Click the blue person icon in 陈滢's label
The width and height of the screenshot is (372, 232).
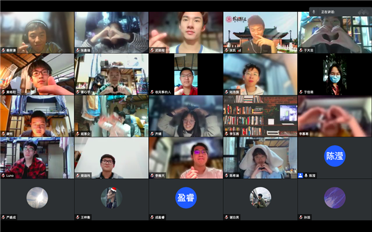[x=301, y=176]
